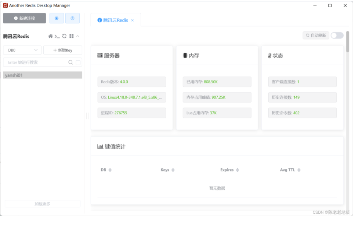Image resolution: width=355 pixels, height=225 pixels.
Task: Click the 内存占用峰值 907.25K field
Action: [217, 97]
